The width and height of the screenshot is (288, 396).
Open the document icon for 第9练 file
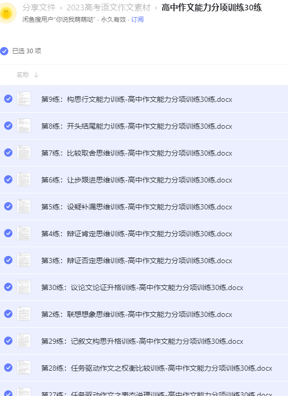tap(24, 99)
